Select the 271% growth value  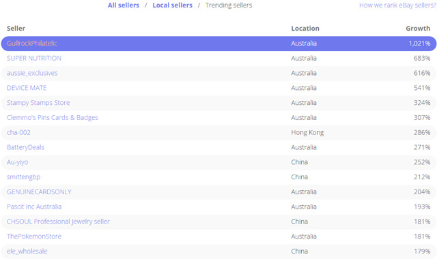[x=422, y=147]
